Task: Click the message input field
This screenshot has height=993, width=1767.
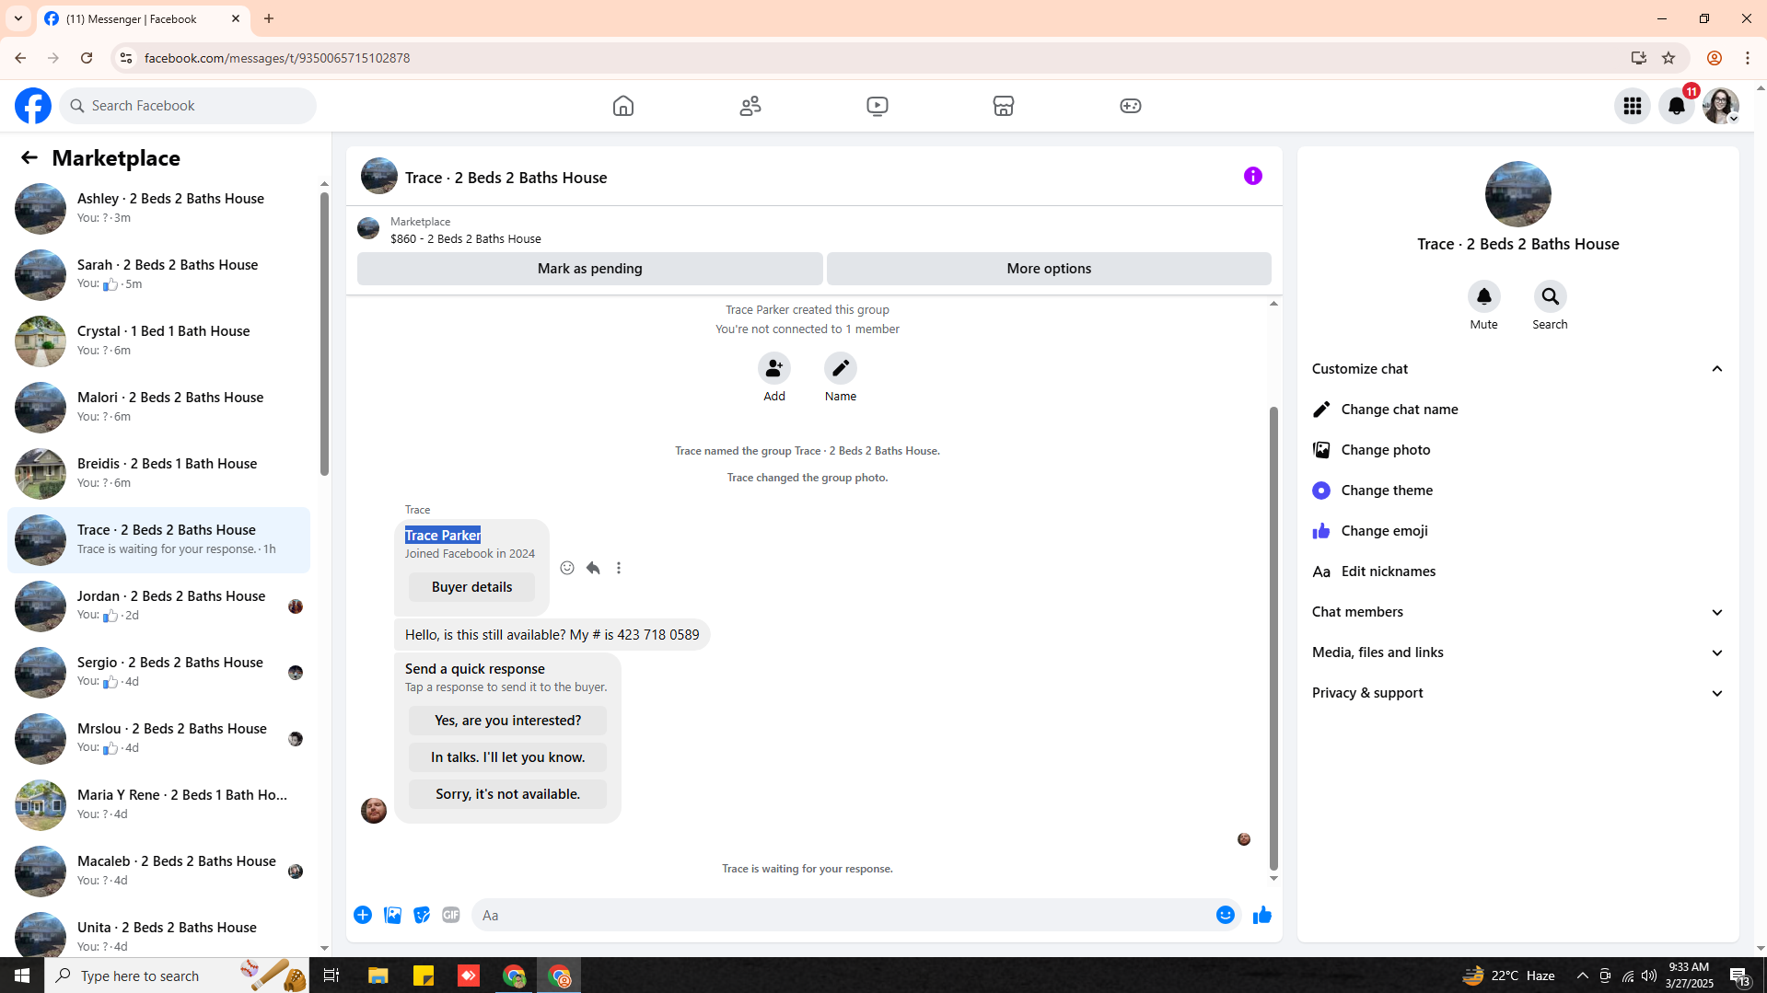Action: pyautogui.click(x=843, y=915)
